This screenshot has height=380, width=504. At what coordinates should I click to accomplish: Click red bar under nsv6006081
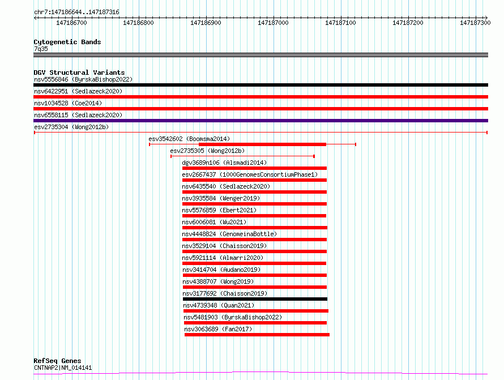tap(255, 228)
